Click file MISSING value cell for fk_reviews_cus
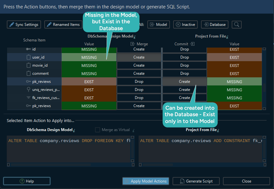The height and width of the screenshot is (189, 274). (234, 98)
